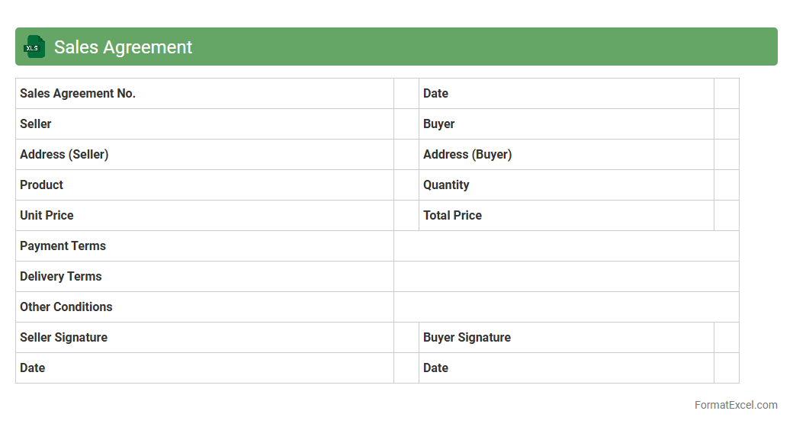Click the Sales Agreement header title
793x427 pixels.
[x=123, y=47]
